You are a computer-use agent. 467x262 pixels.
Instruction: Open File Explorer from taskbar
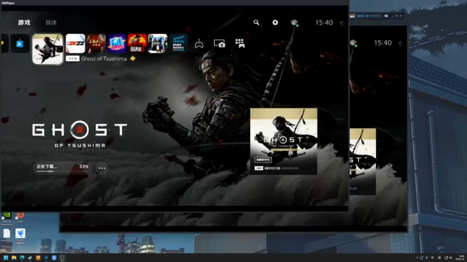14,258
